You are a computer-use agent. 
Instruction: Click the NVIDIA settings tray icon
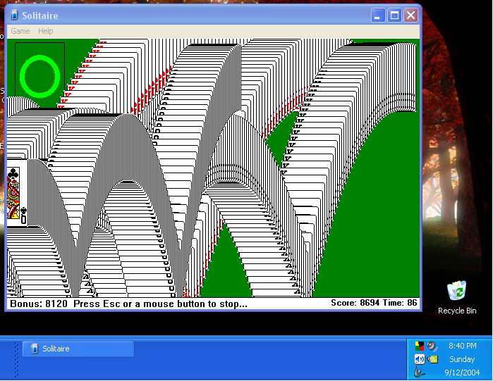click(x=432, y=359)
